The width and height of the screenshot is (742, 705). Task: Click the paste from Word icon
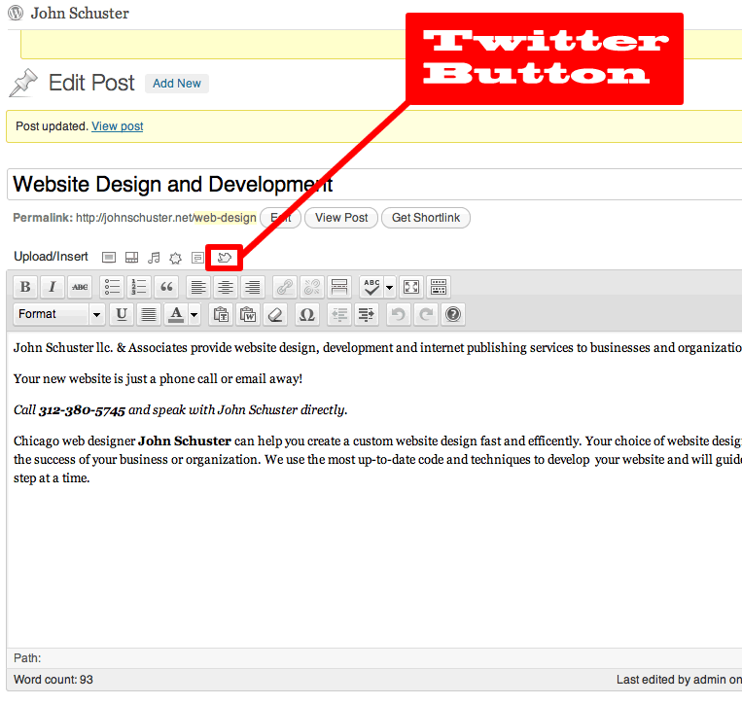pyautogui.click(x=248, y=314)
